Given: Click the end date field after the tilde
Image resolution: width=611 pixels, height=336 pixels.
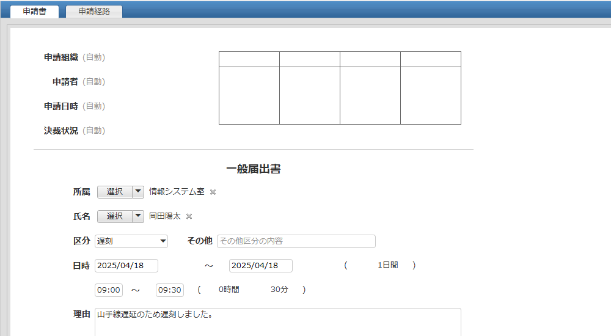Looking at the screenshot, I should tap(260, 266).
